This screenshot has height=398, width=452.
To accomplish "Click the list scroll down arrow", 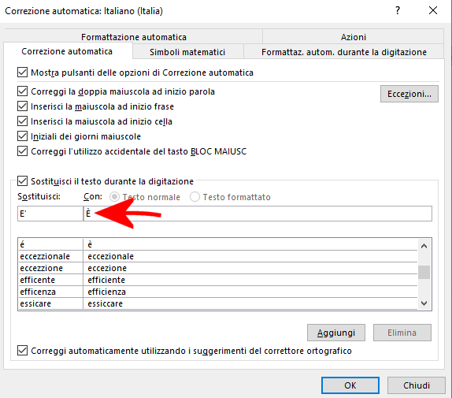I will pyautogui.click(x=424, y=303).
